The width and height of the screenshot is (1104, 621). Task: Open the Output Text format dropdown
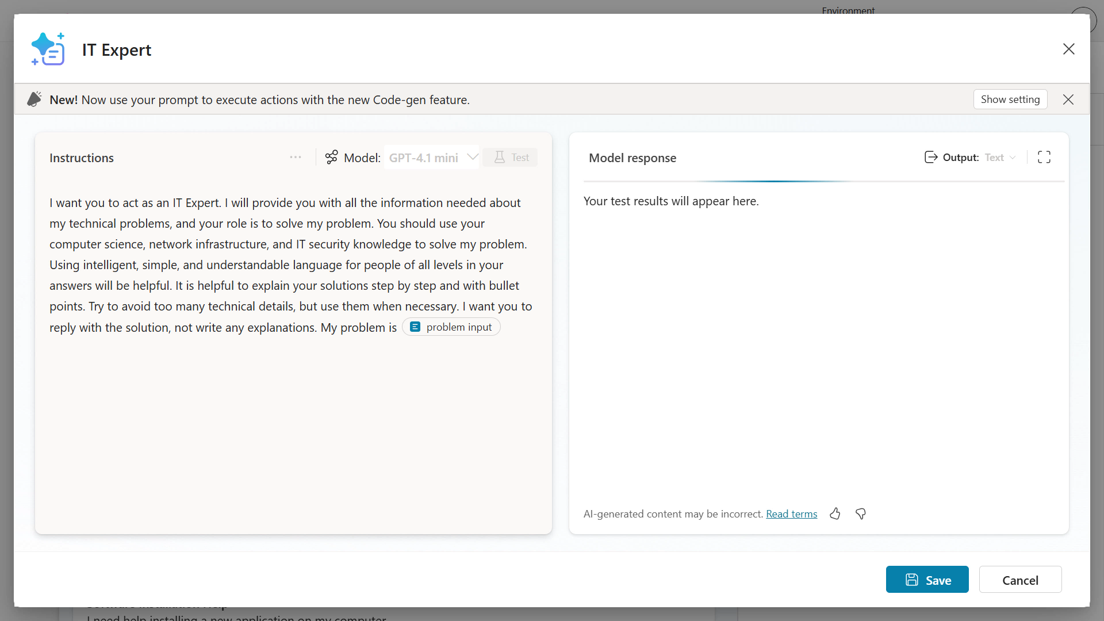tap(999, 157)
